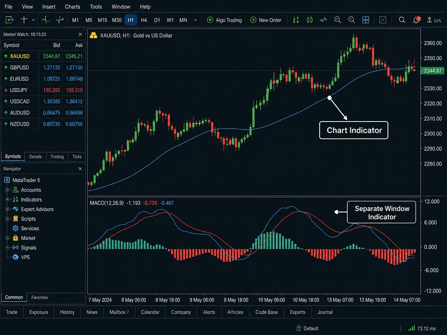Switch chart to M5 timeframe
447x335 pixels.
tap(89, 20)
